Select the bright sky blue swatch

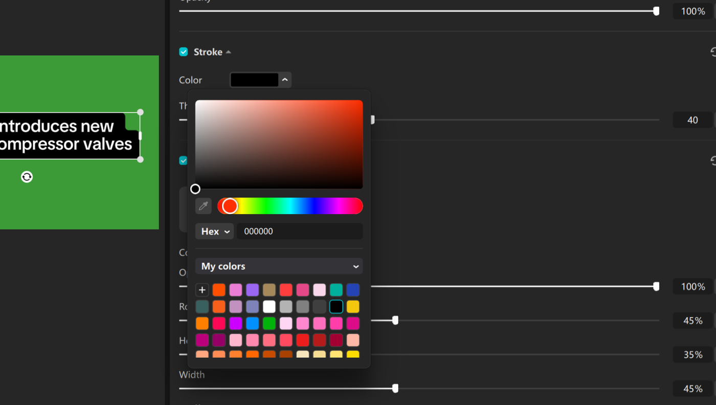click(252, 324)
